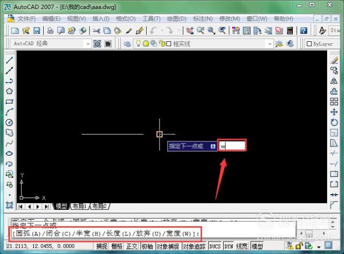
Task: Click the Copy object tool
Action: pyautogui.click(x=334, y=71)
